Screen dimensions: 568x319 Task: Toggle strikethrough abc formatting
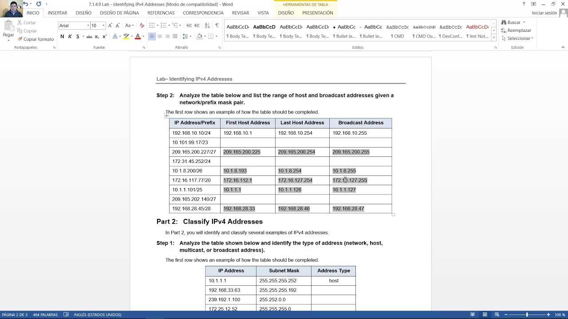pos(89,36)
